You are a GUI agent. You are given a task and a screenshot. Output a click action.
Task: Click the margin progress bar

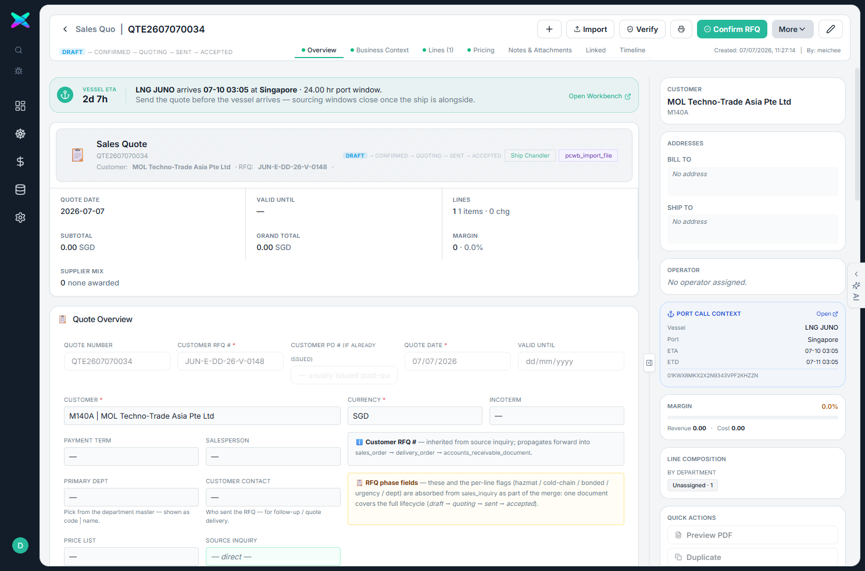tap(753, 417)
